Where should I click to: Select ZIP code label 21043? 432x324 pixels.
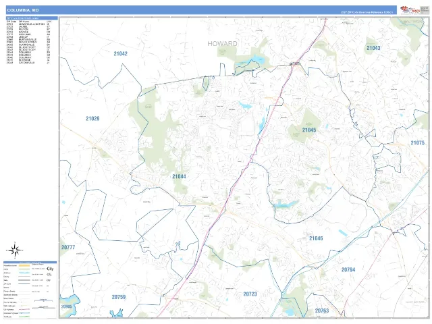373,48
